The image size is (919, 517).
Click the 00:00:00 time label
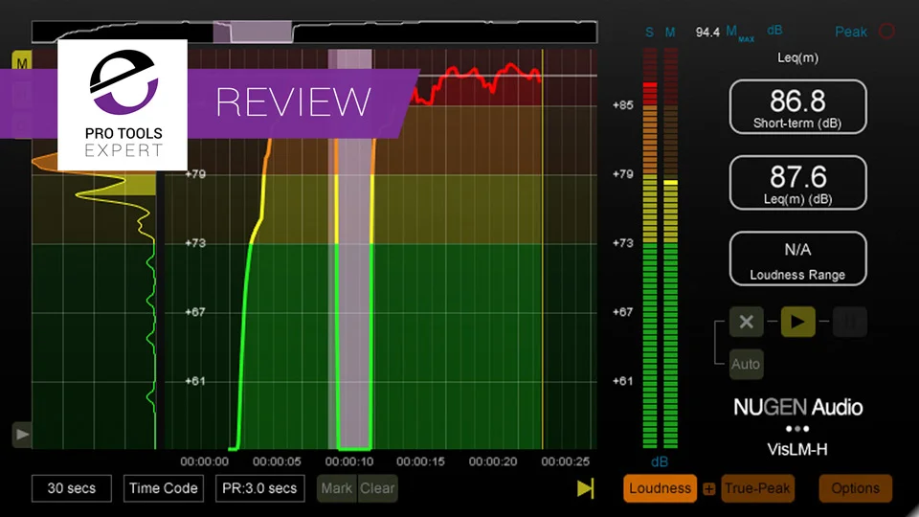[205, 461]
